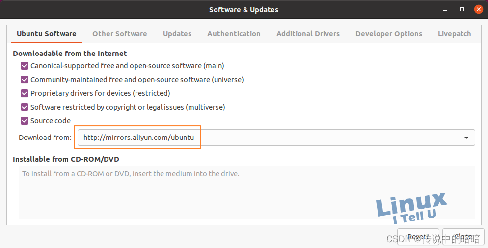Image resolution: width=488 pixels, height=248 pixels.
Task: Uncheck Canonical-supported software (main) checkbox
Action: click(x=25, y=66)
